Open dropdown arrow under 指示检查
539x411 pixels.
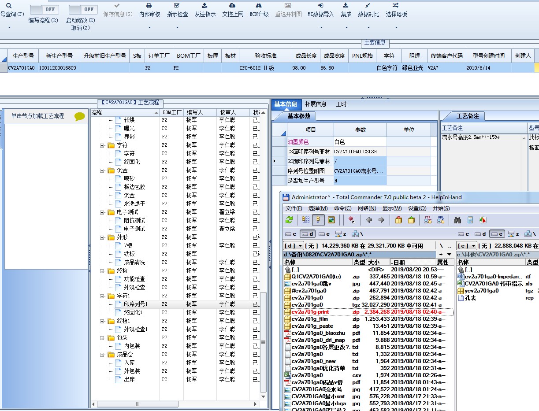[177, 28]
